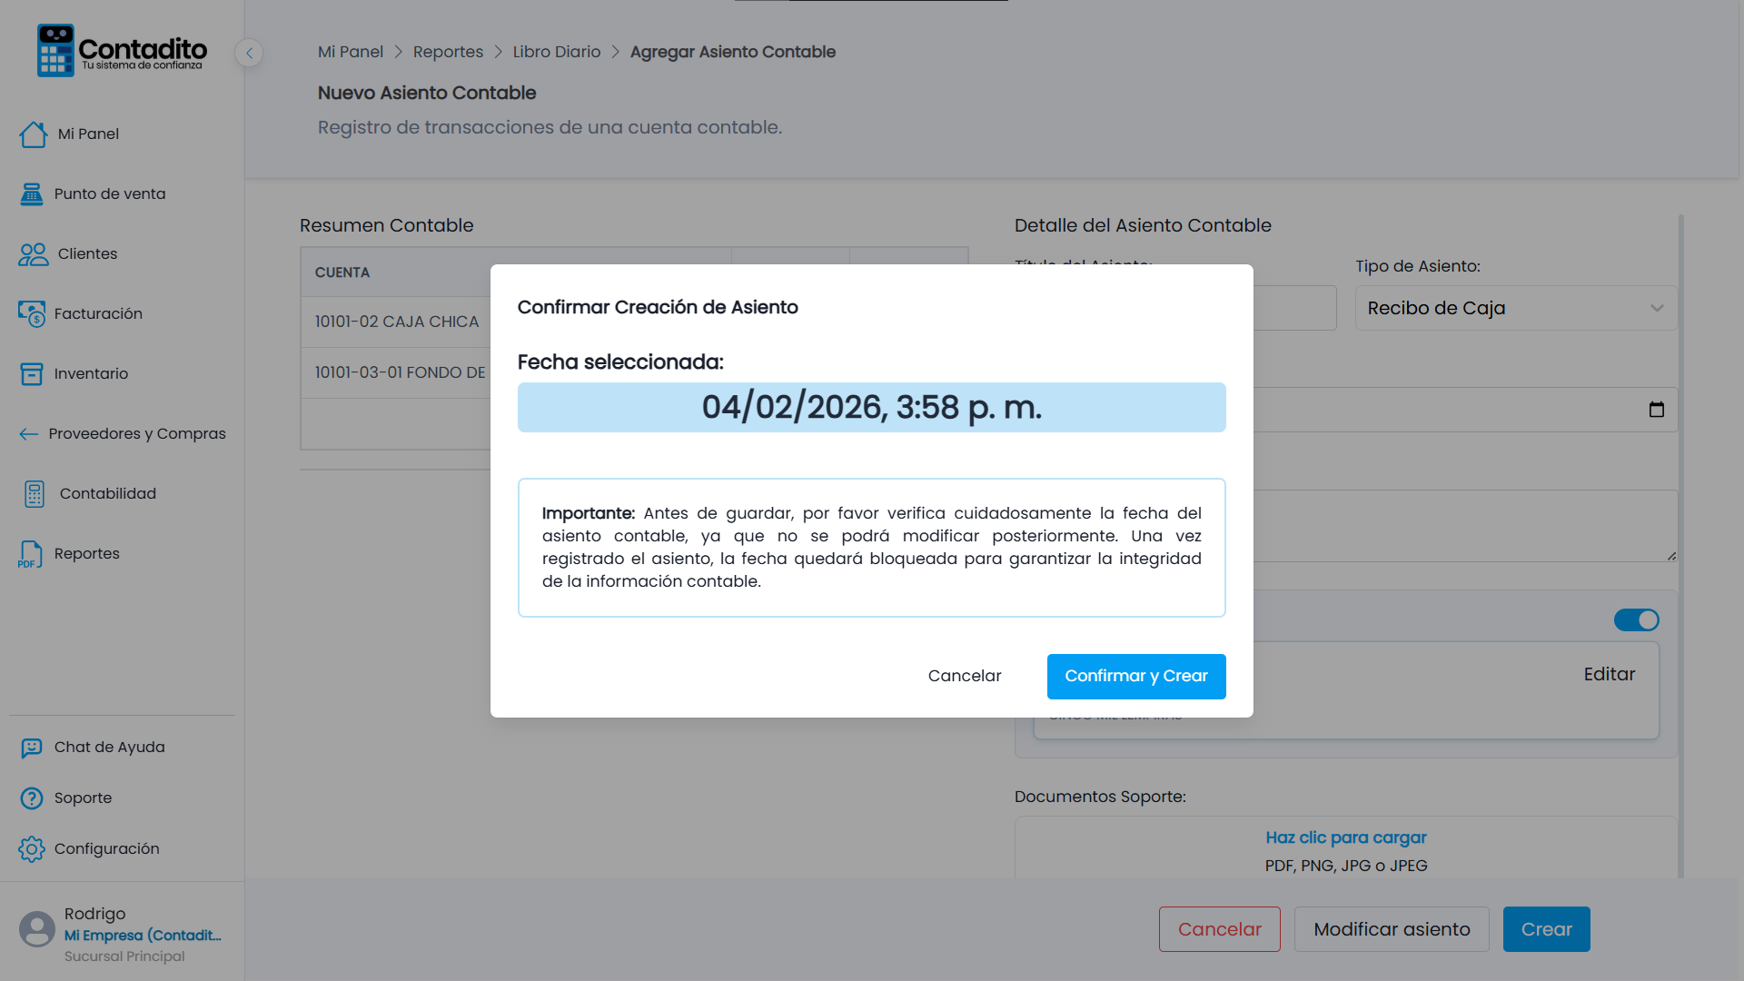Click the detail panel vertical scrollbar
This screenshot has width=1744, height=981.
point(1681,545)
